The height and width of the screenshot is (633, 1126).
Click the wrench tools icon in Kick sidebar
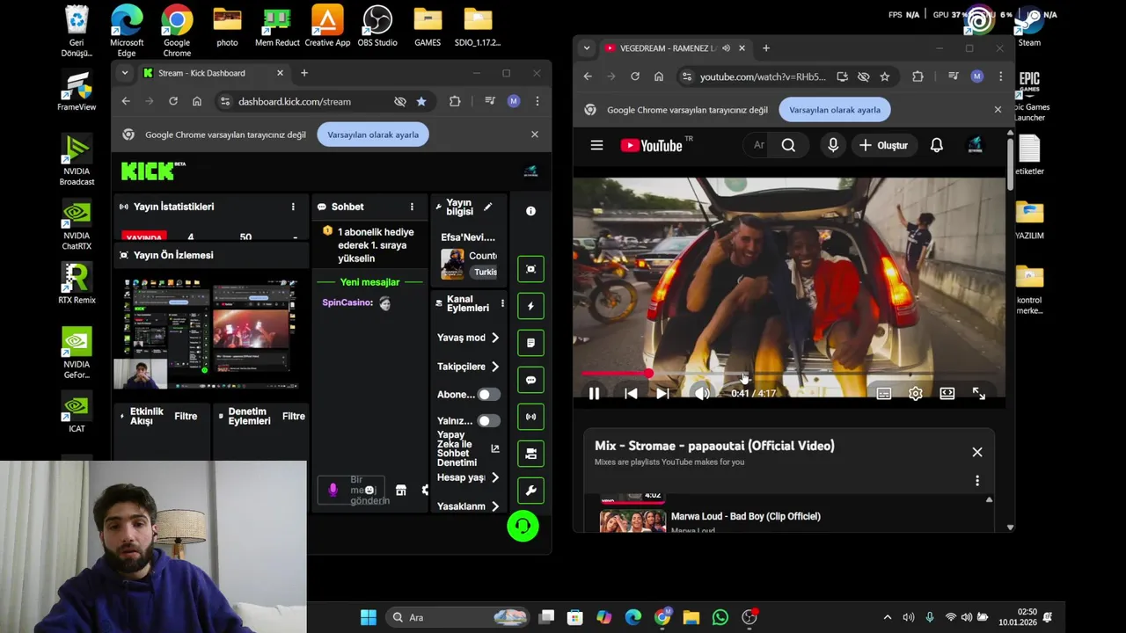coord(530,491)
